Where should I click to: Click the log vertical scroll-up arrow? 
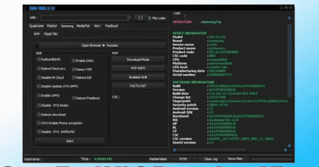pos(289,18)
